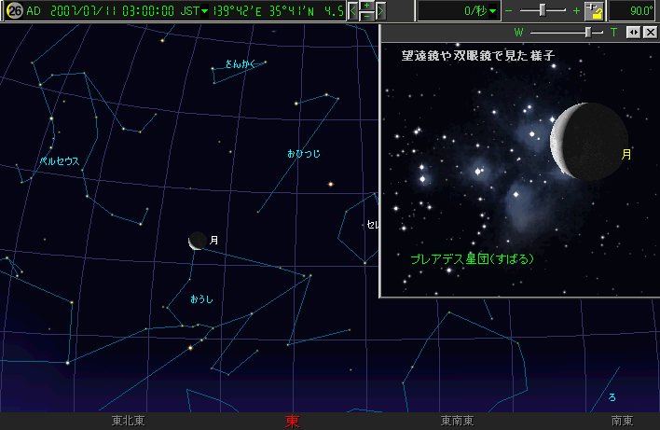Toggle the telescope panel resize arrows button
Viewport: 660px width, 430px height.
click(633, 32)
